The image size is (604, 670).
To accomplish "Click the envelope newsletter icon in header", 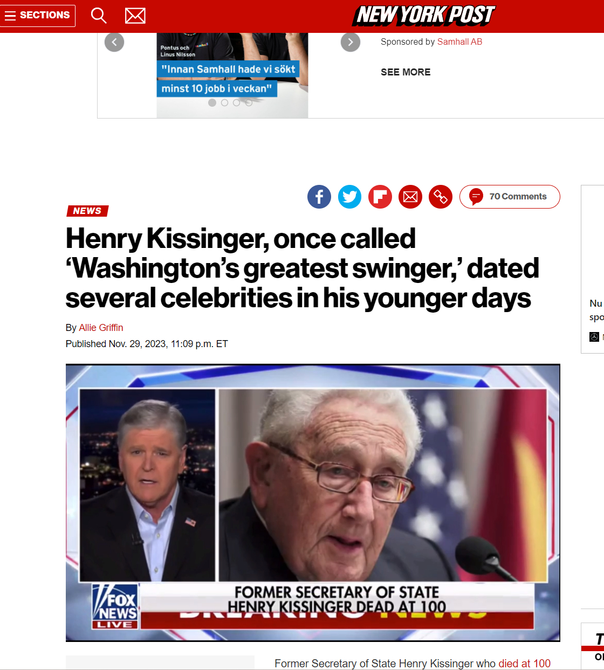I will pyautogui.click(x=135, y=16).
